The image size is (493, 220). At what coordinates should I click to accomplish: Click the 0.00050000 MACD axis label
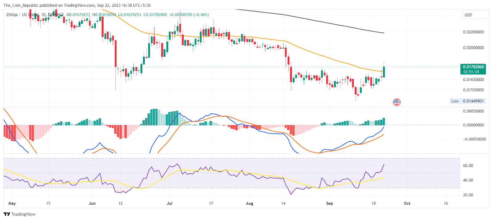473,111
